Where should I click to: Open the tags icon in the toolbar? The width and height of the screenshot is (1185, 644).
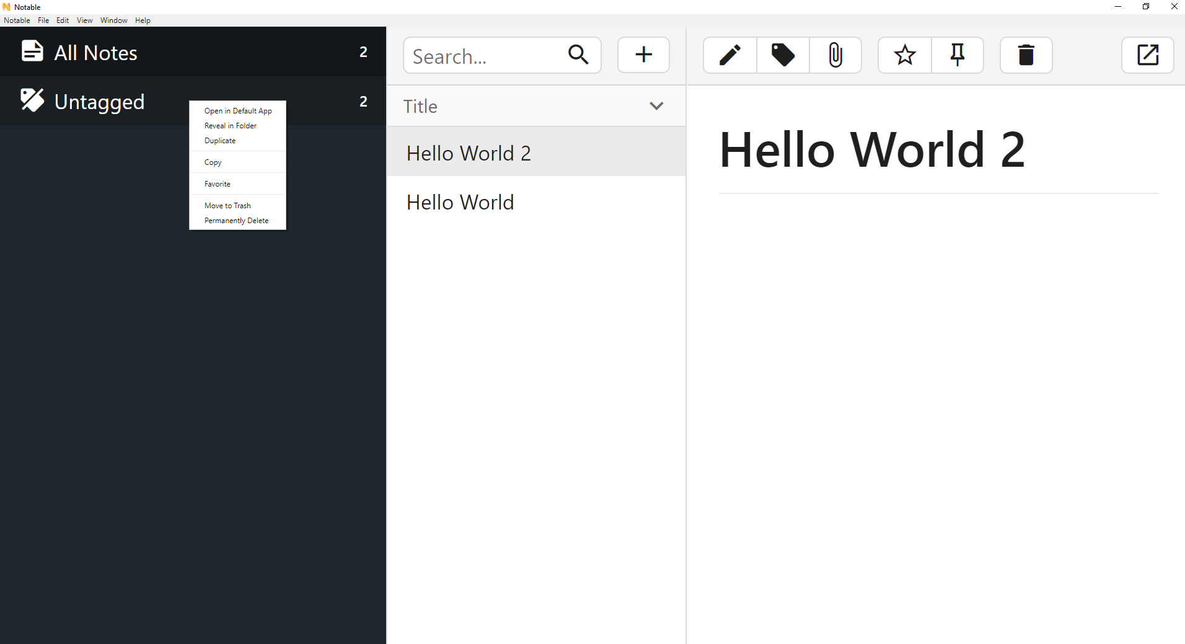point(782,55)
